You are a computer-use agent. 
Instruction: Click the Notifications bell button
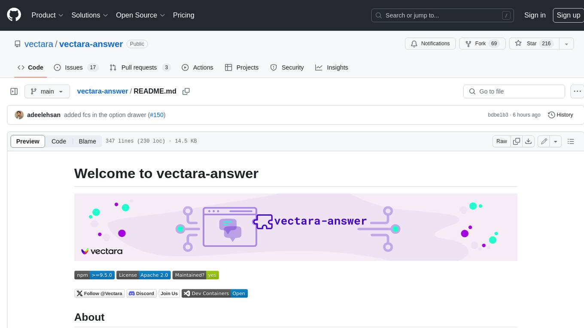[430, 44]
